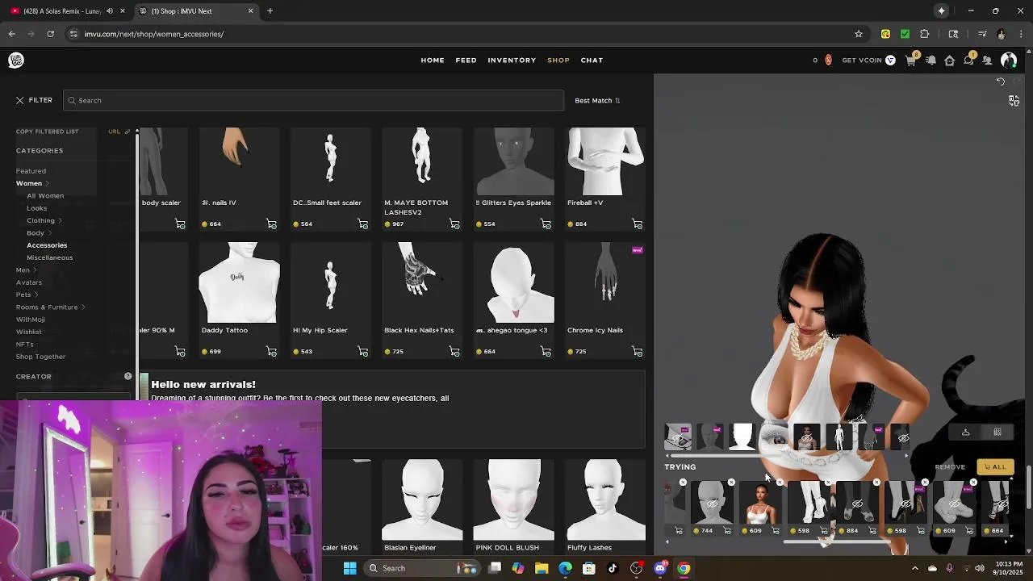
Task: Add HI My Hip Scaler to cart
Action: [363, 352]
